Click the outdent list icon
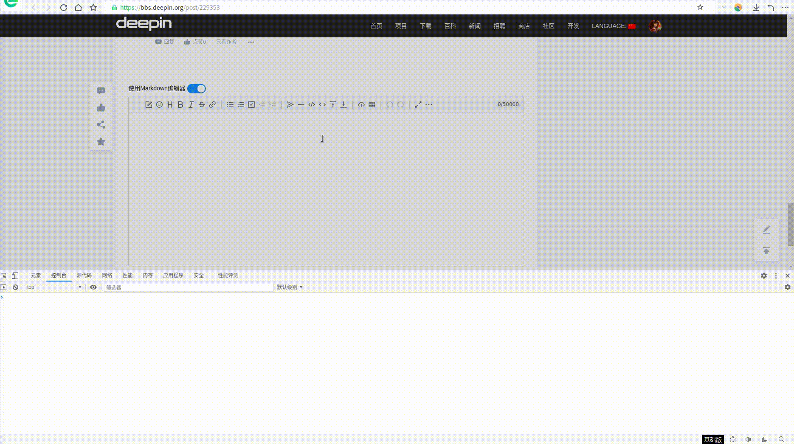Screen dimensions: 794x444 (262, 104)
